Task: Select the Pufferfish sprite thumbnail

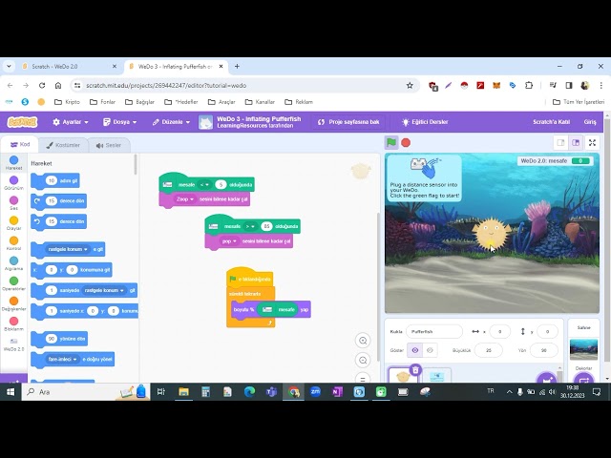Action: [403, 376]
